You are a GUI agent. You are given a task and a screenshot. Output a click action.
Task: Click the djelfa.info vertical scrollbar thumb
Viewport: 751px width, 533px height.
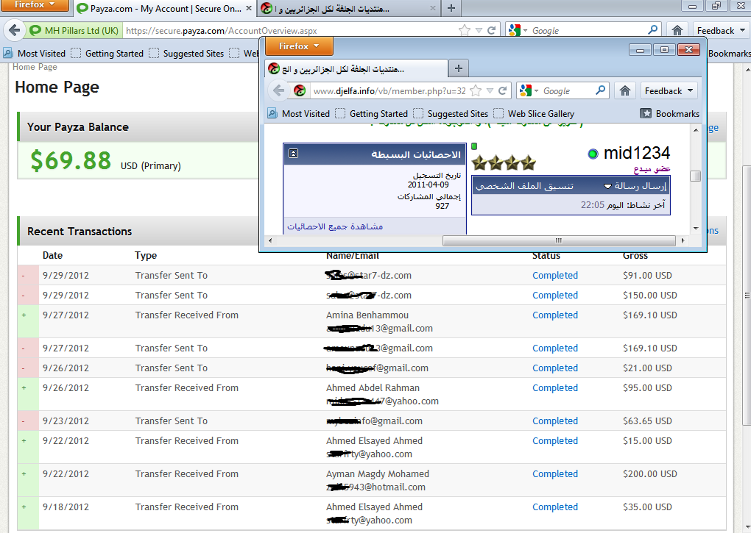coord(696,176)
